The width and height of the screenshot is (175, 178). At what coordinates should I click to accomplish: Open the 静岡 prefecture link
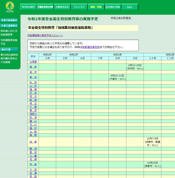(x=33, y=149)
